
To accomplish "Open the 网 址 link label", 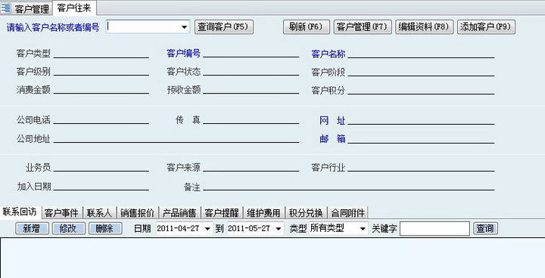I will [332, 120].
